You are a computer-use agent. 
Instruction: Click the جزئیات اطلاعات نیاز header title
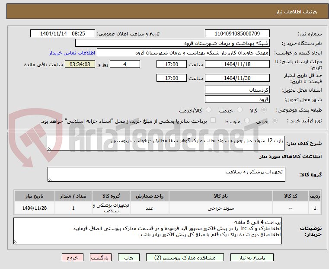click(297, 12)
